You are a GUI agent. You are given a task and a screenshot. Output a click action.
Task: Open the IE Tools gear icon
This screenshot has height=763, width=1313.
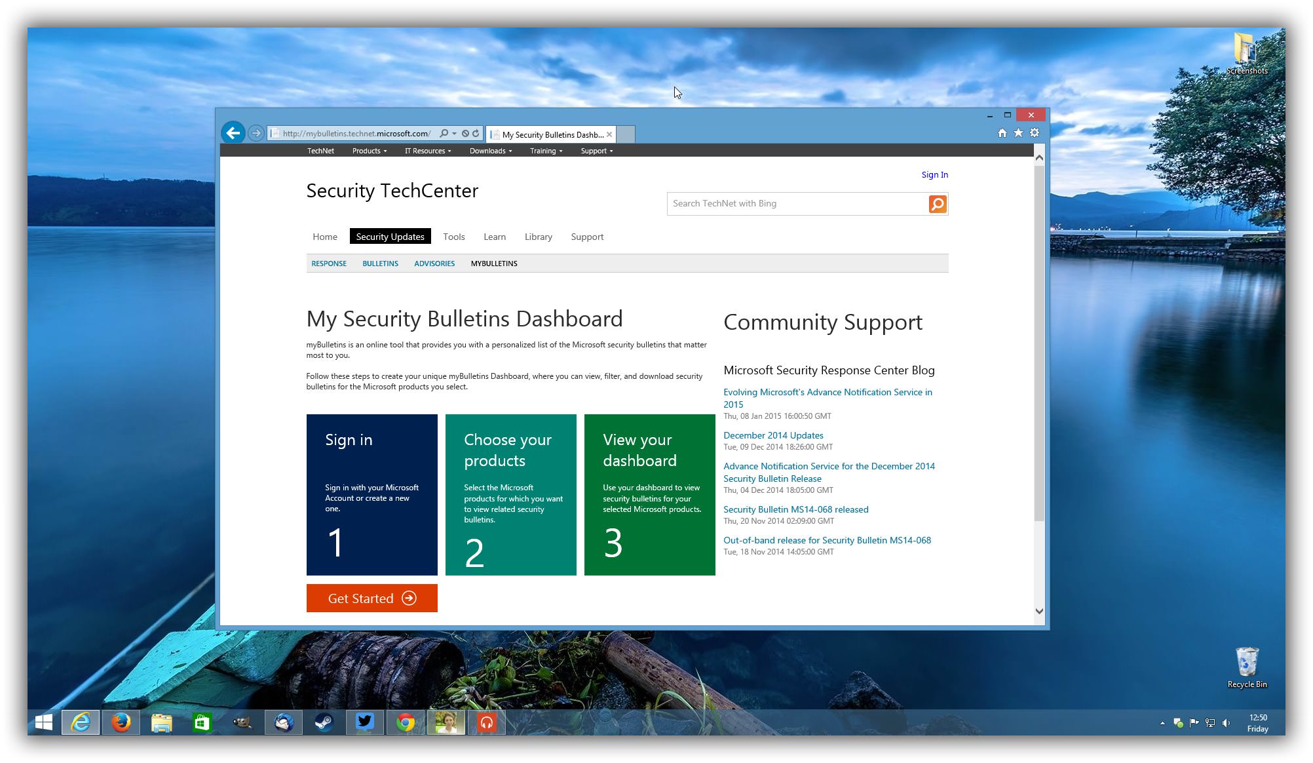click(x=1035, y=133)
